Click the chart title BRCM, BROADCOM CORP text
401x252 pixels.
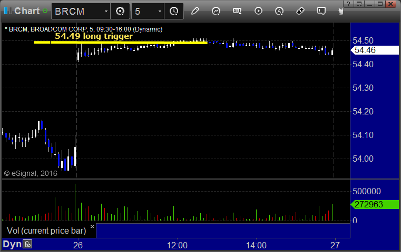(84, 29)
